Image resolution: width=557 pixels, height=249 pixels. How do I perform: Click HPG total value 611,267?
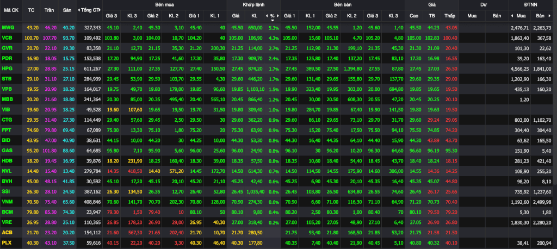click(92, 69)
